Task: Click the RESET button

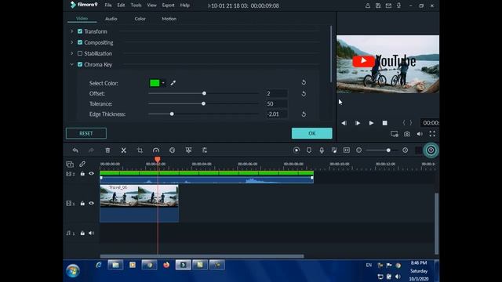Action: (x=86, y=133)
